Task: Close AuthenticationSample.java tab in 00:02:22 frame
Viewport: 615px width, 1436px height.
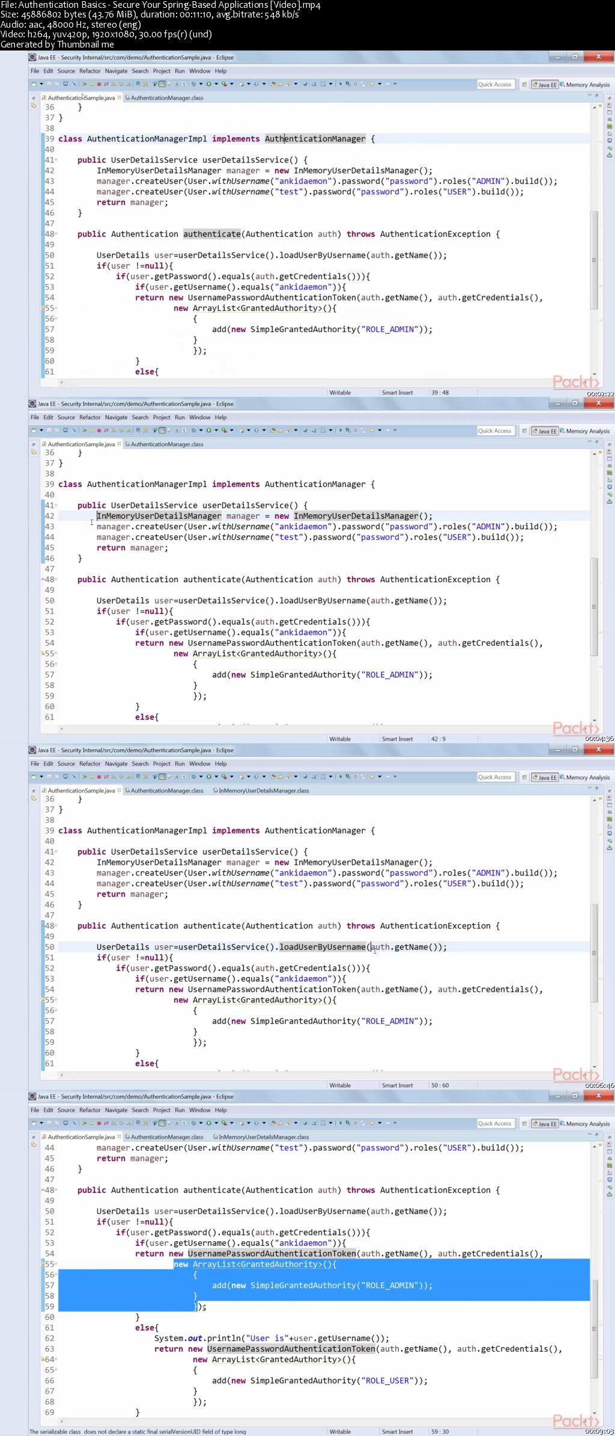Action: (x=119, y=97)
